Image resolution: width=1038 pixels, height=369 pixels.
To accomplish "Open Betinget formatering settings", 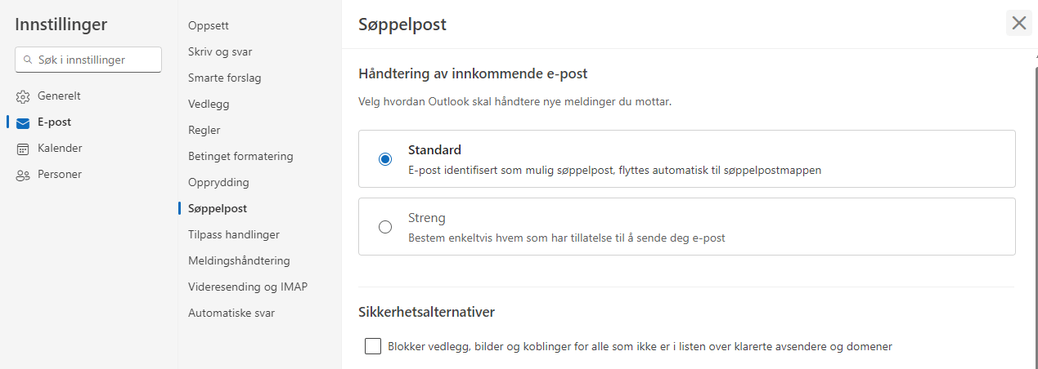I will (240, 156).
